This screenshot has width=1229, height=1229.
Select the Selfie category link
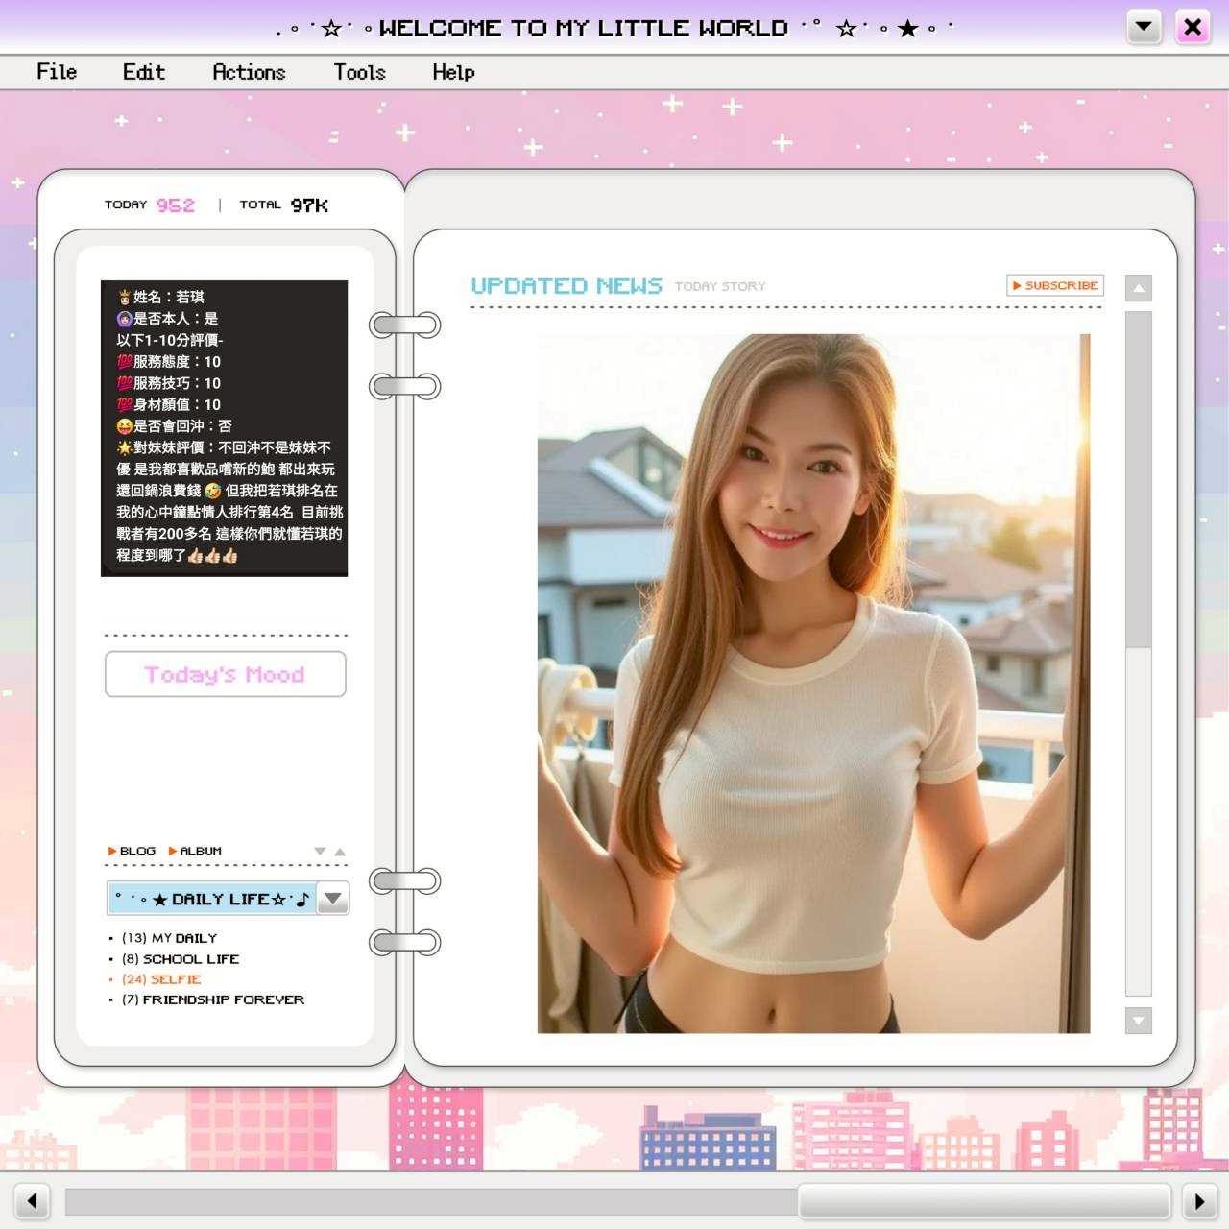(161, 979)
